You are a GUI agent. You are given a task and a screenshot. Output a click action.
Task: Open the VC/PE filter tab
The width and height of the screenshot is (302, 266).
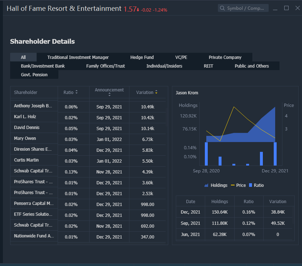click(x=181, y=57)
